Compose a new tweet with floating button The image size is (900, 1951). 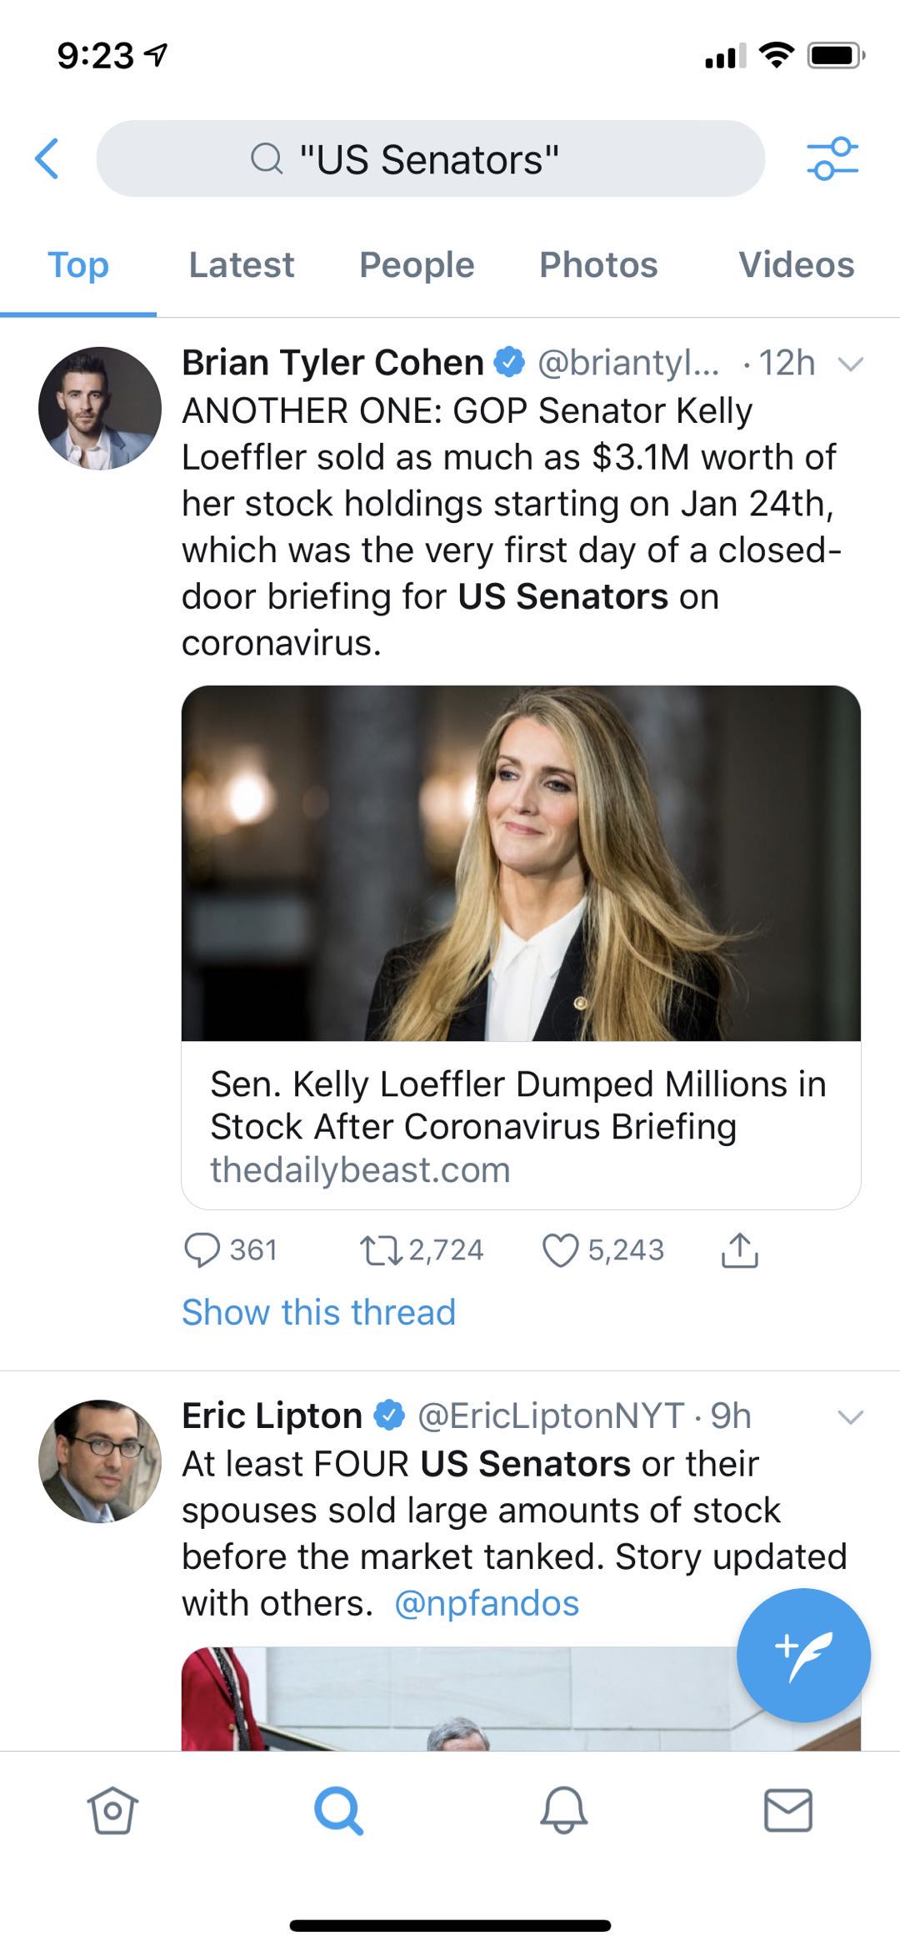point(803,1655)
